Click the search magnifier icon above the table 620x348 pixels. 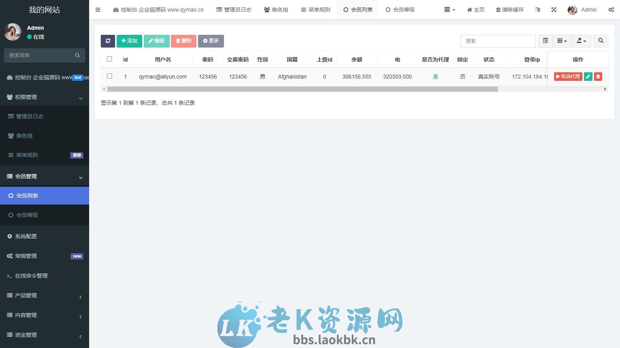click(x=601, y=41)
